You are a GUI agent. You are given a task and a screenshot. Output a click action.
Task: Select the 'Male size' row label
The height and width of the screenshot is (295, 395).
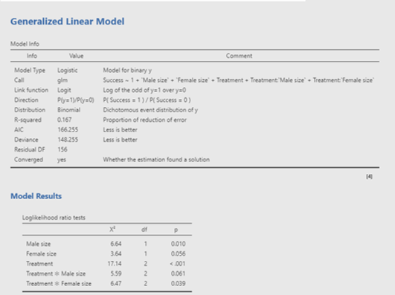(38, 244)
